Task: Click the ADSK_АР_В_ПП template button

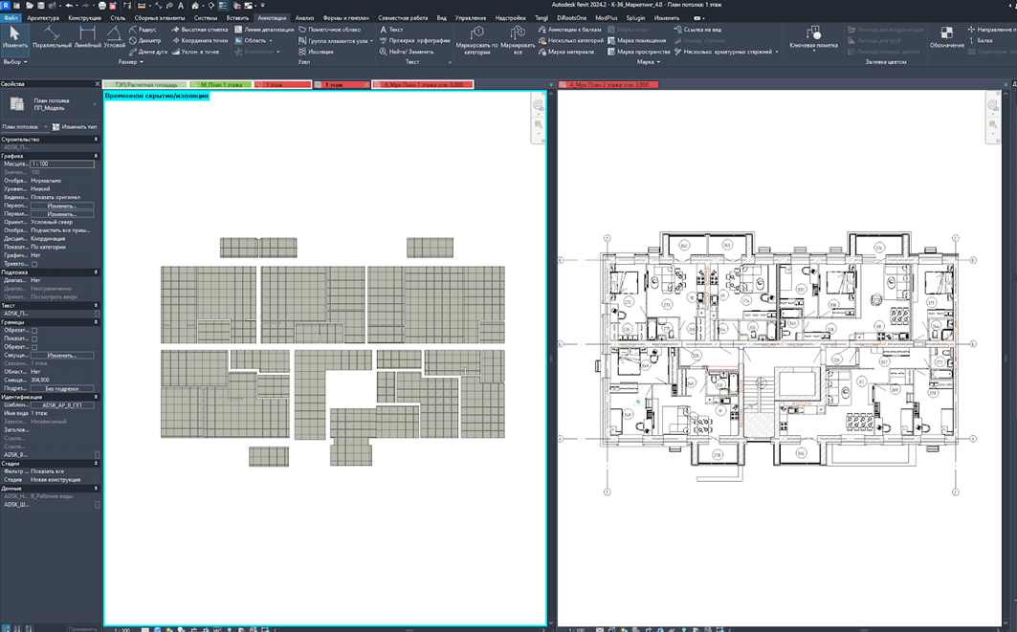Action: click(62, 405)
